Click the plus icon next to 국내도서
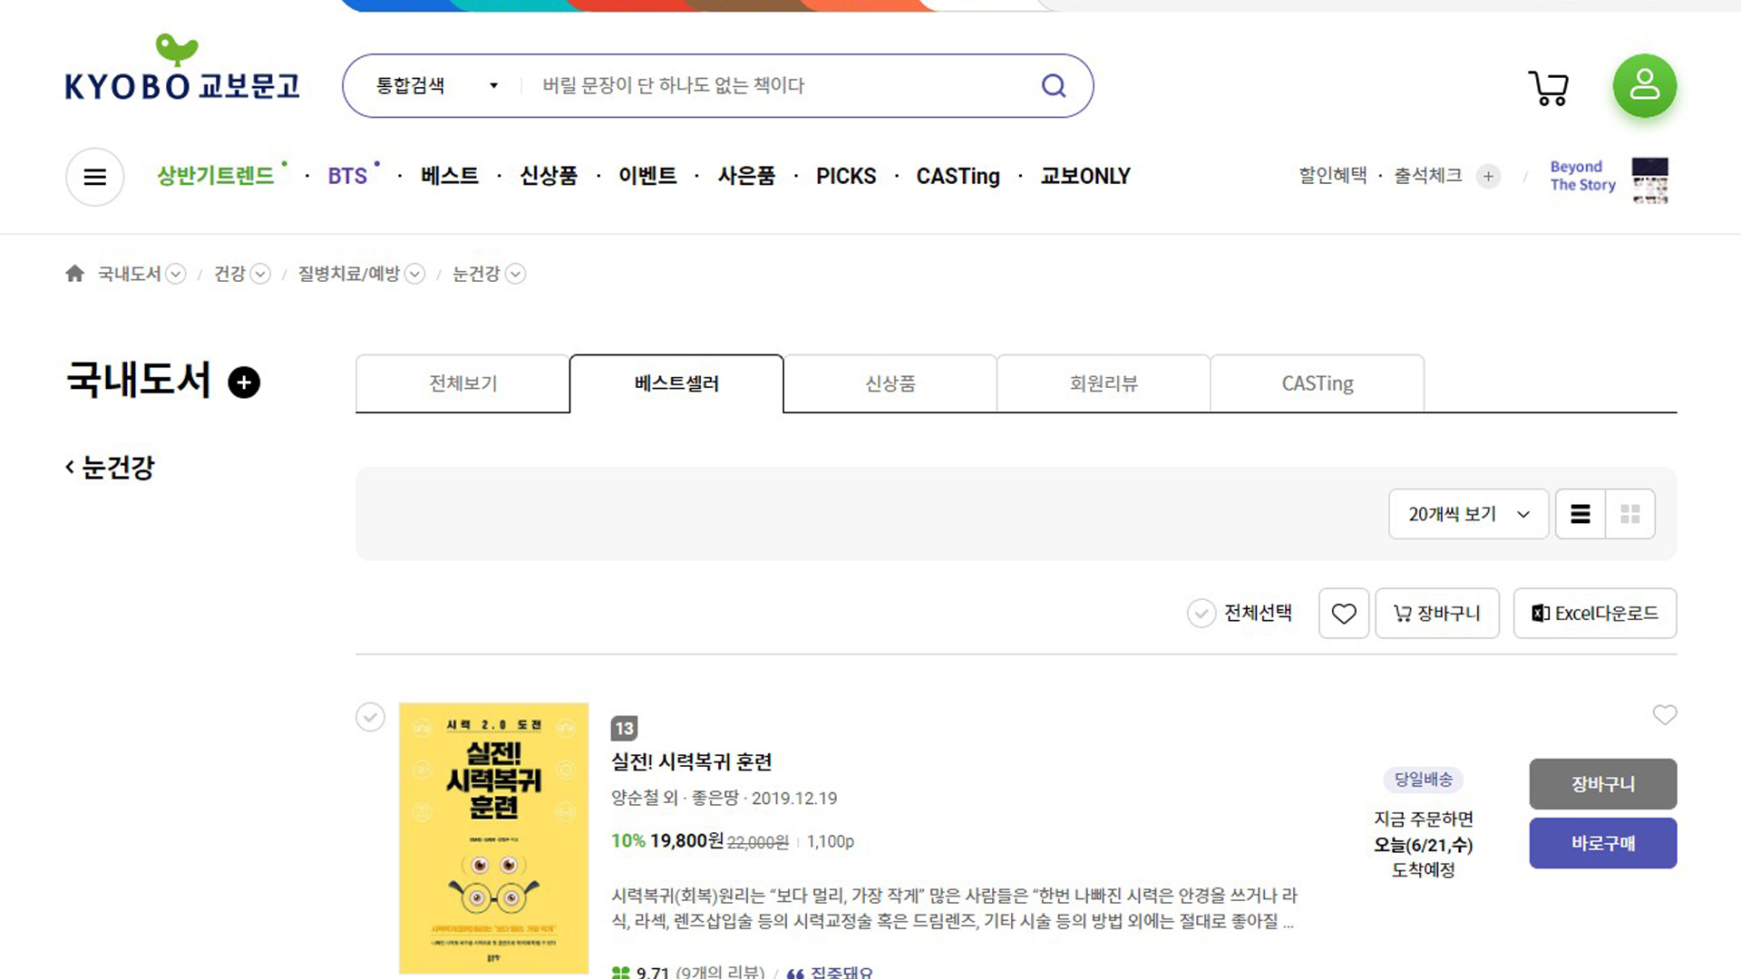Image resolution: width=1741 pixels, height=979 pixels. [x=243, y=383]
